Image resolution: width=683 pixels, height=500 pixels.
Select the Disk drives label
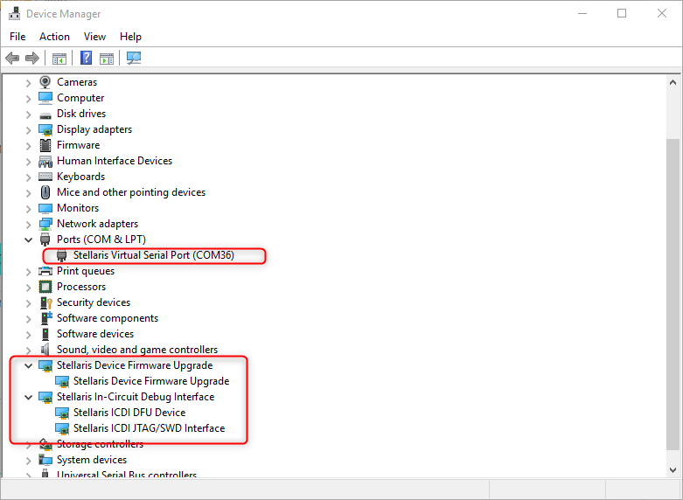click(x=81, y=114)
